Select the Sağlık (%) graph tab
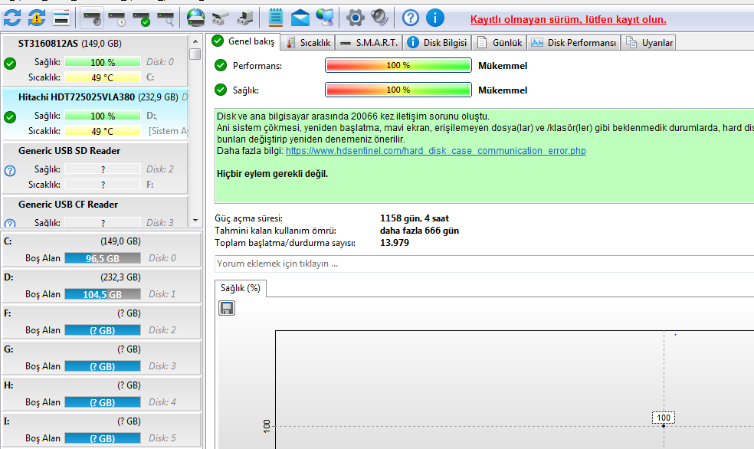The width and height of the screenshot is (754, 449). [240, 288]
